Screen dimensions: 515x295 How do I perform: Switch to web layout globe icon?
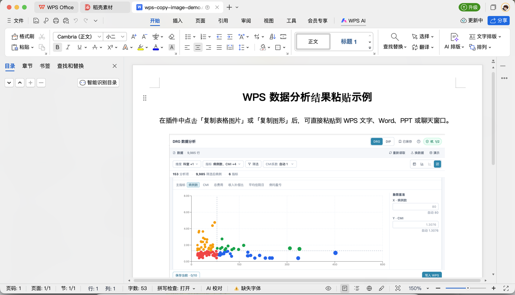click(369, 288)
